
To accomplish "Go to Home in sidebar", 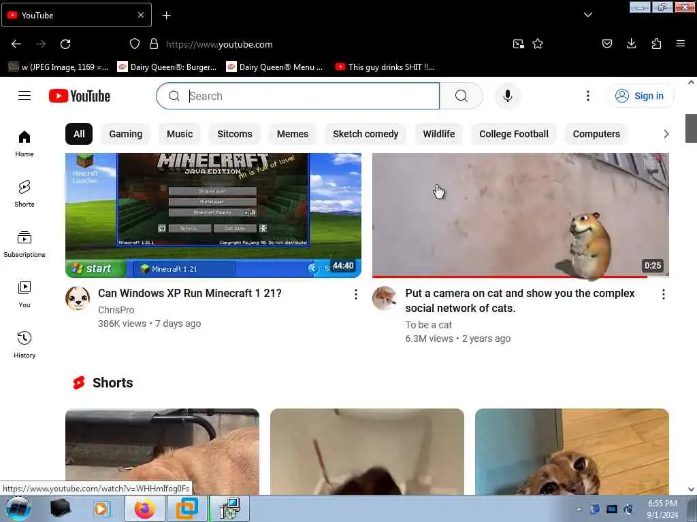I will click(25, 144).
